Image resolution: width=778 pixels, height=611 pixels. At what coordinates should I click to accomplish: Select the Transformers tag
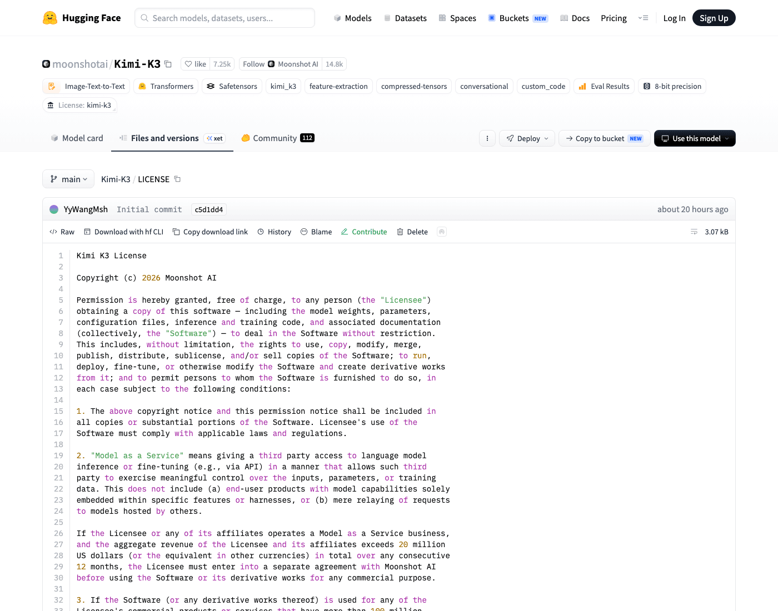(166, 86)
